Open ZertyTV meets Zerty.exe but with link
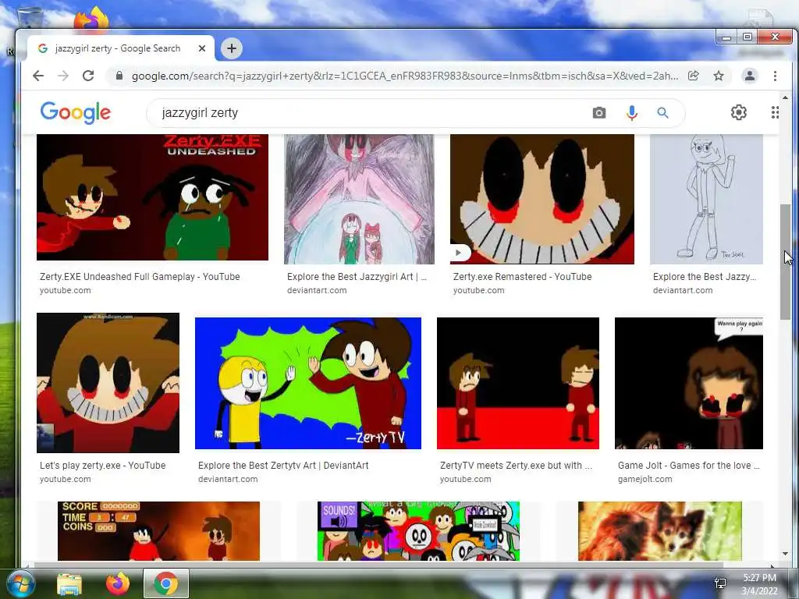The height and width of the screenshot is (599, 799). pos(517,465)
